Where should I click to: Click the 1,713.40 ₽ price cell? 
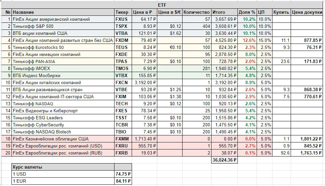144,139
